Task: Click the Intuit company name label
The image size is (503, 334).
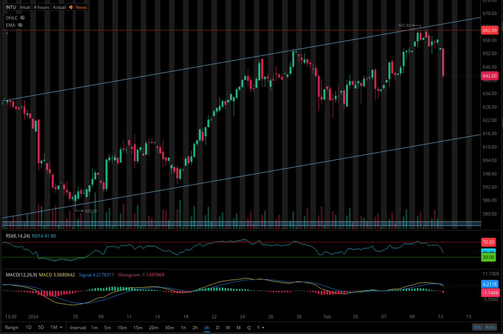Action: [x=25, y=7]
